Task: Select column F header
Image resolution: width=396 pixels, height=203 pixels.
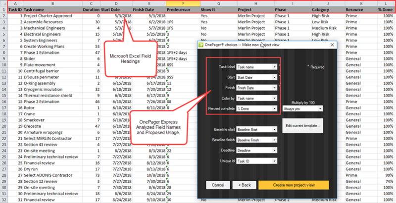Action: pyautogui.click(x=183, y=3)
